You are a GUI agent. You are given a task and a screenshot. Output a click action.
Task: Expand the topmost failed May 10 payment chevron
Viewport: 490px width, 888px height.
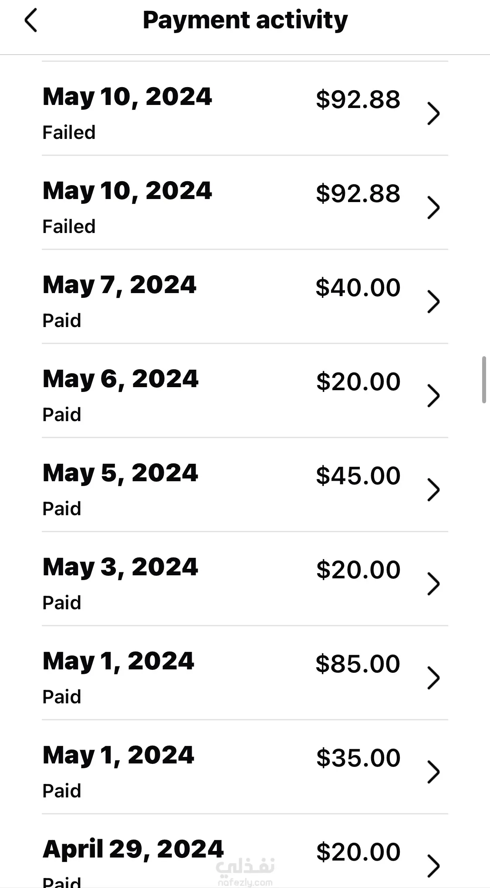[x=433, y=114]
